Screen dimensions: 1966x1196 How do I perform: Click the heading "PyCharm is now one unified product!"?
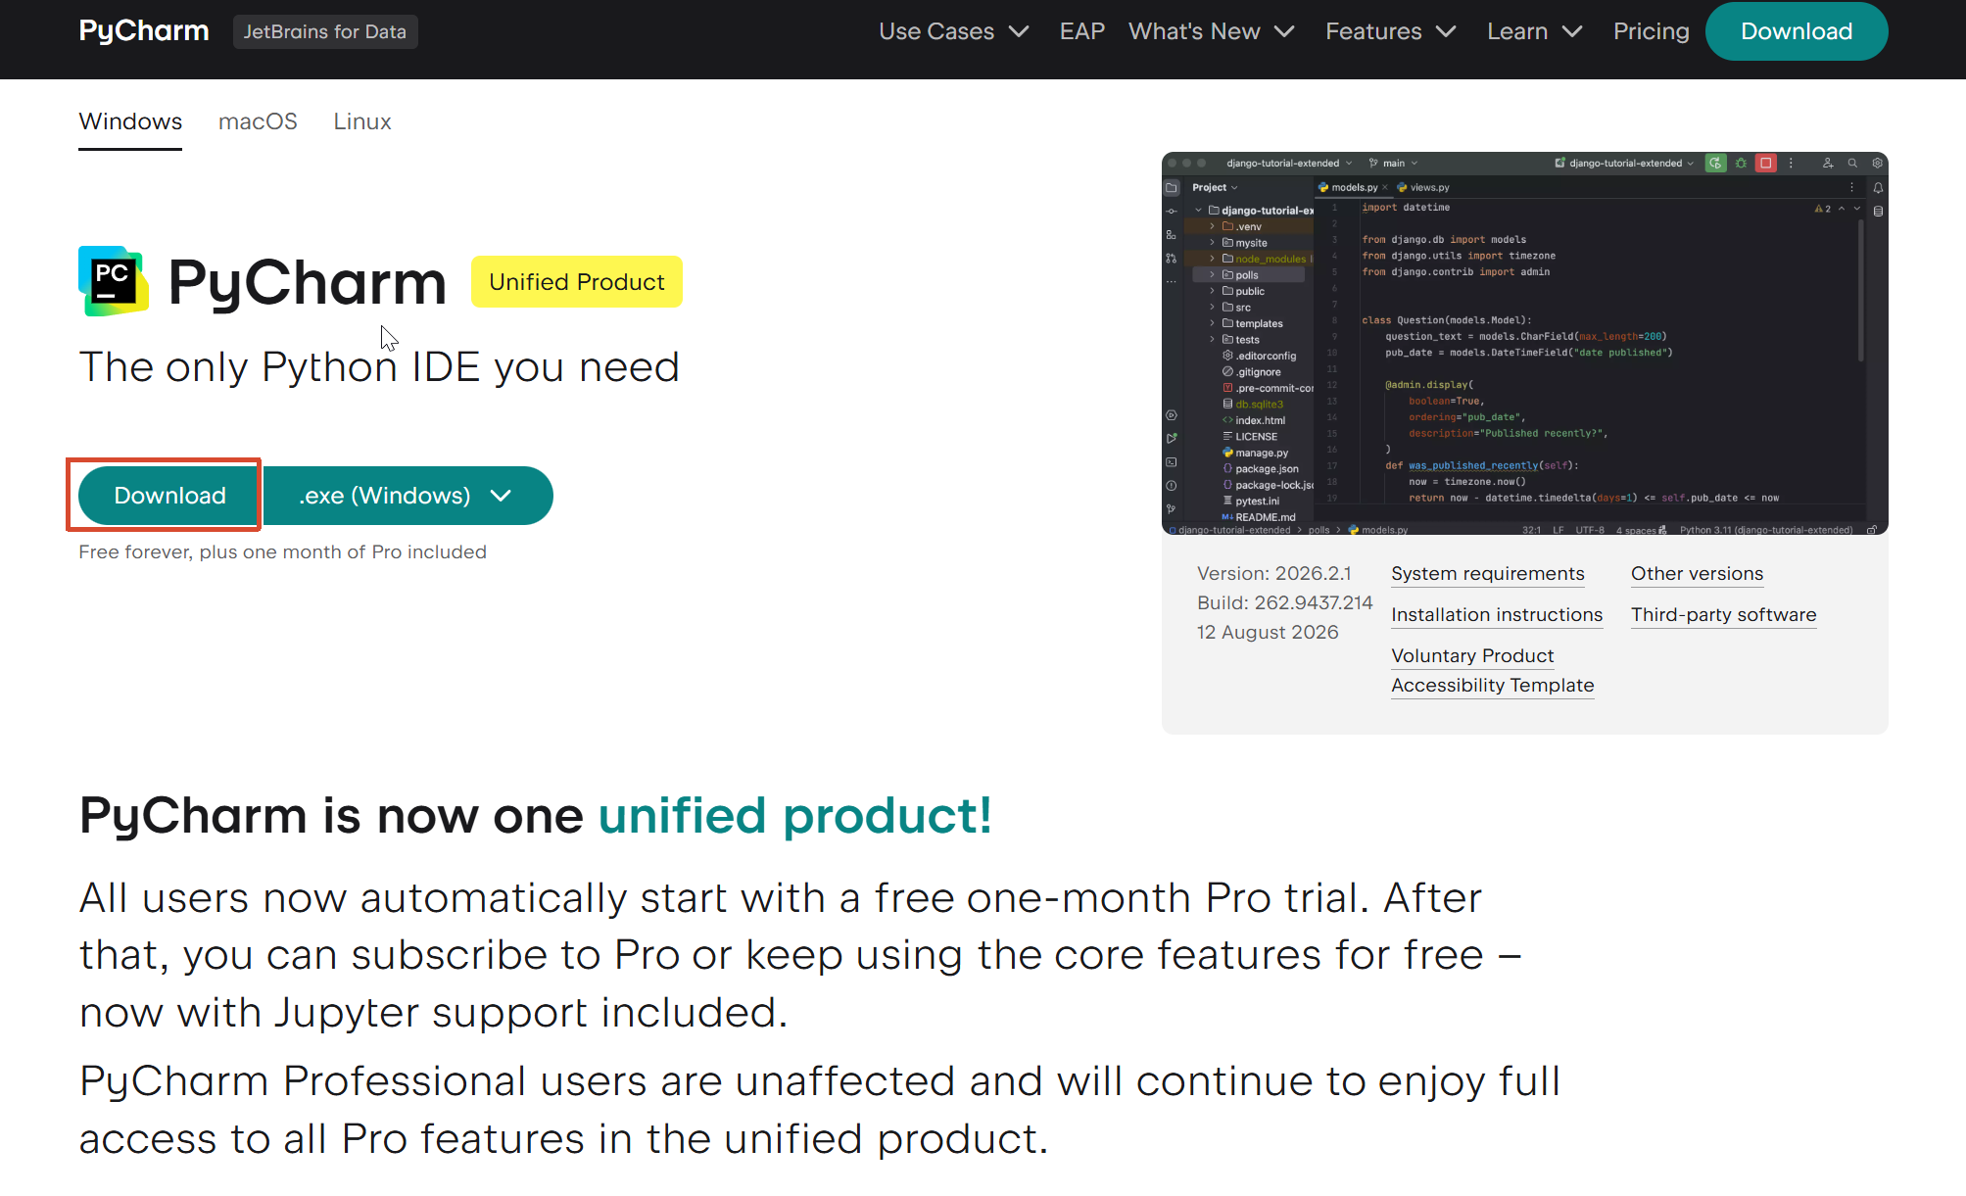click(x=536, y=816)
